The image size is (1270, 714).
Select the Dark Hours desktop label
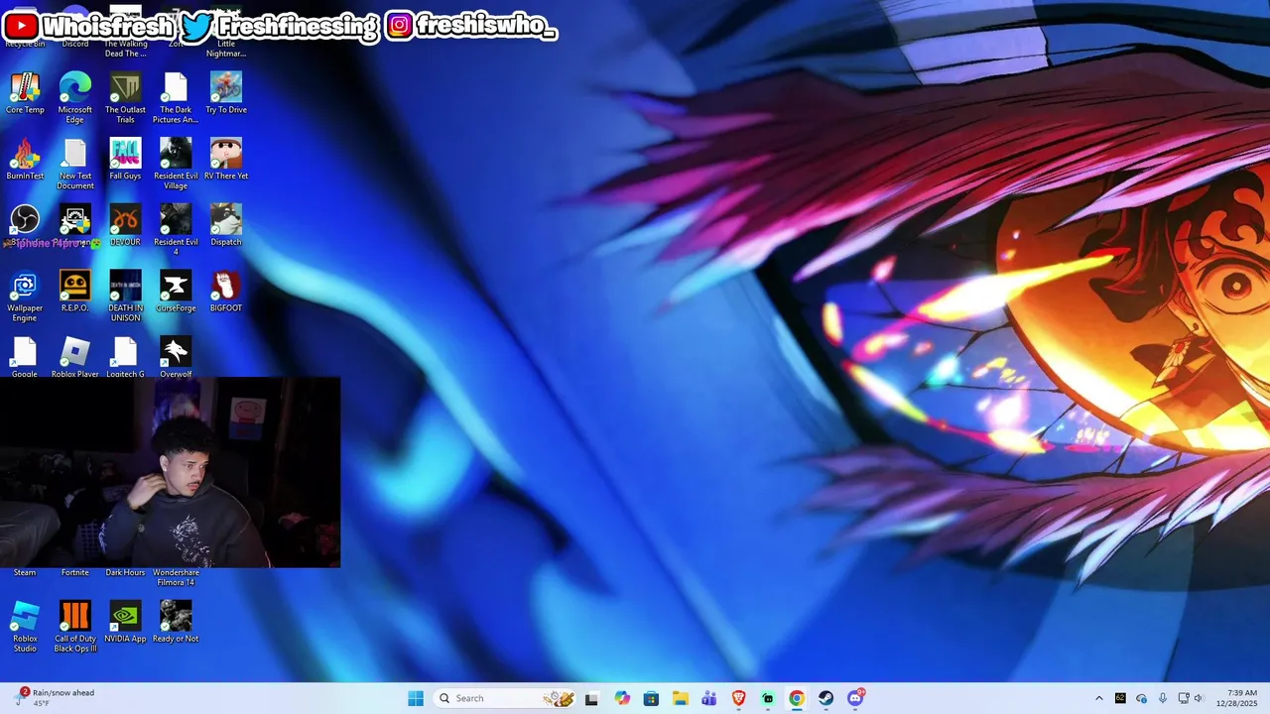125,572
